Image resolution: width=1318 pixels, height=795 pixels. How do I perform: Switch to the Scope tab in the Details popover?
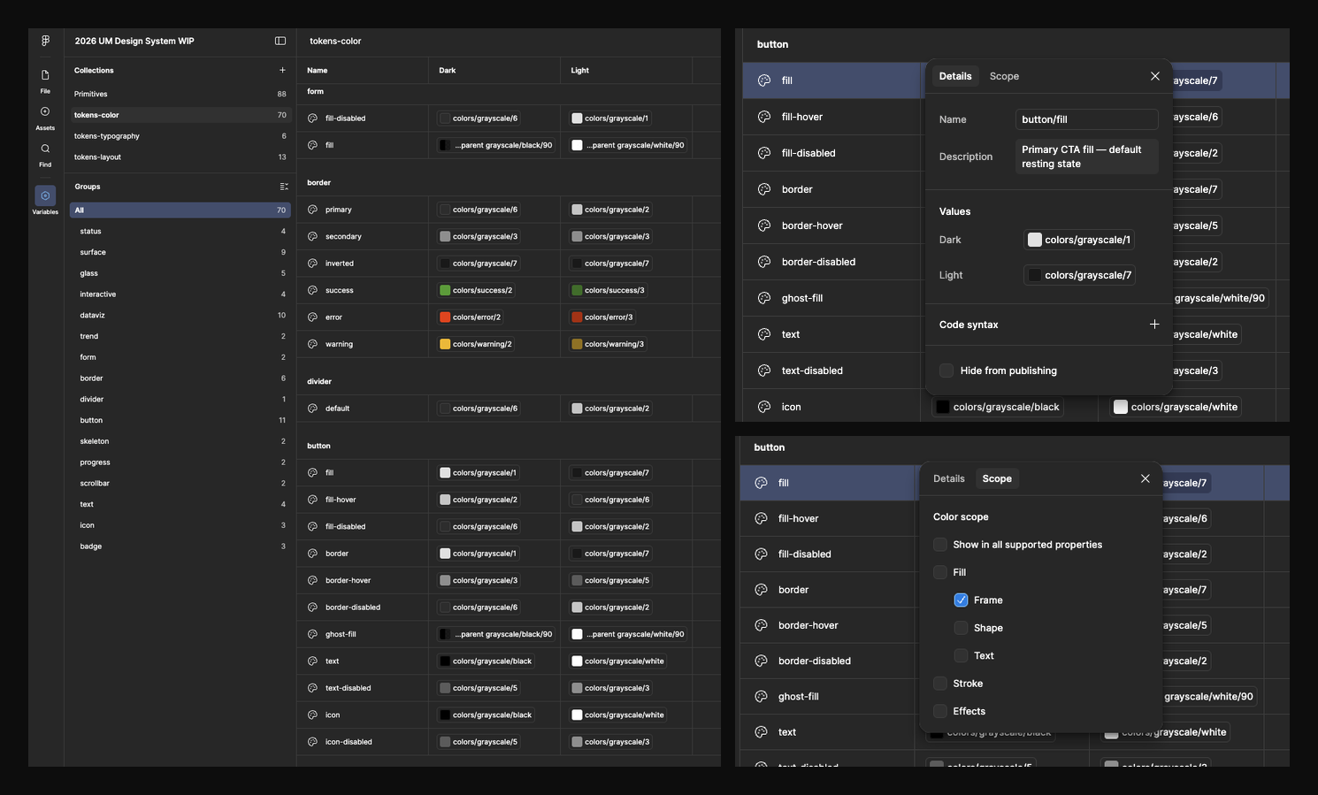(1004, 76)
